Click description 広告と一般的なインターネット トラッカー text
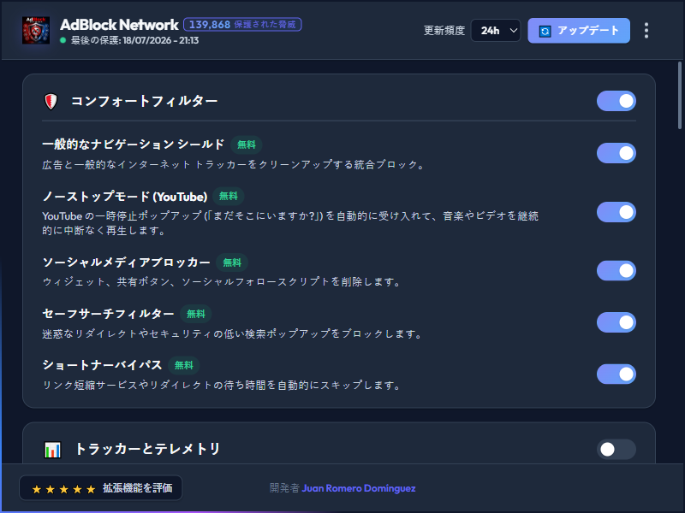Image resolution: width=685 pixels, height=513 pixels. pos(234,165)
